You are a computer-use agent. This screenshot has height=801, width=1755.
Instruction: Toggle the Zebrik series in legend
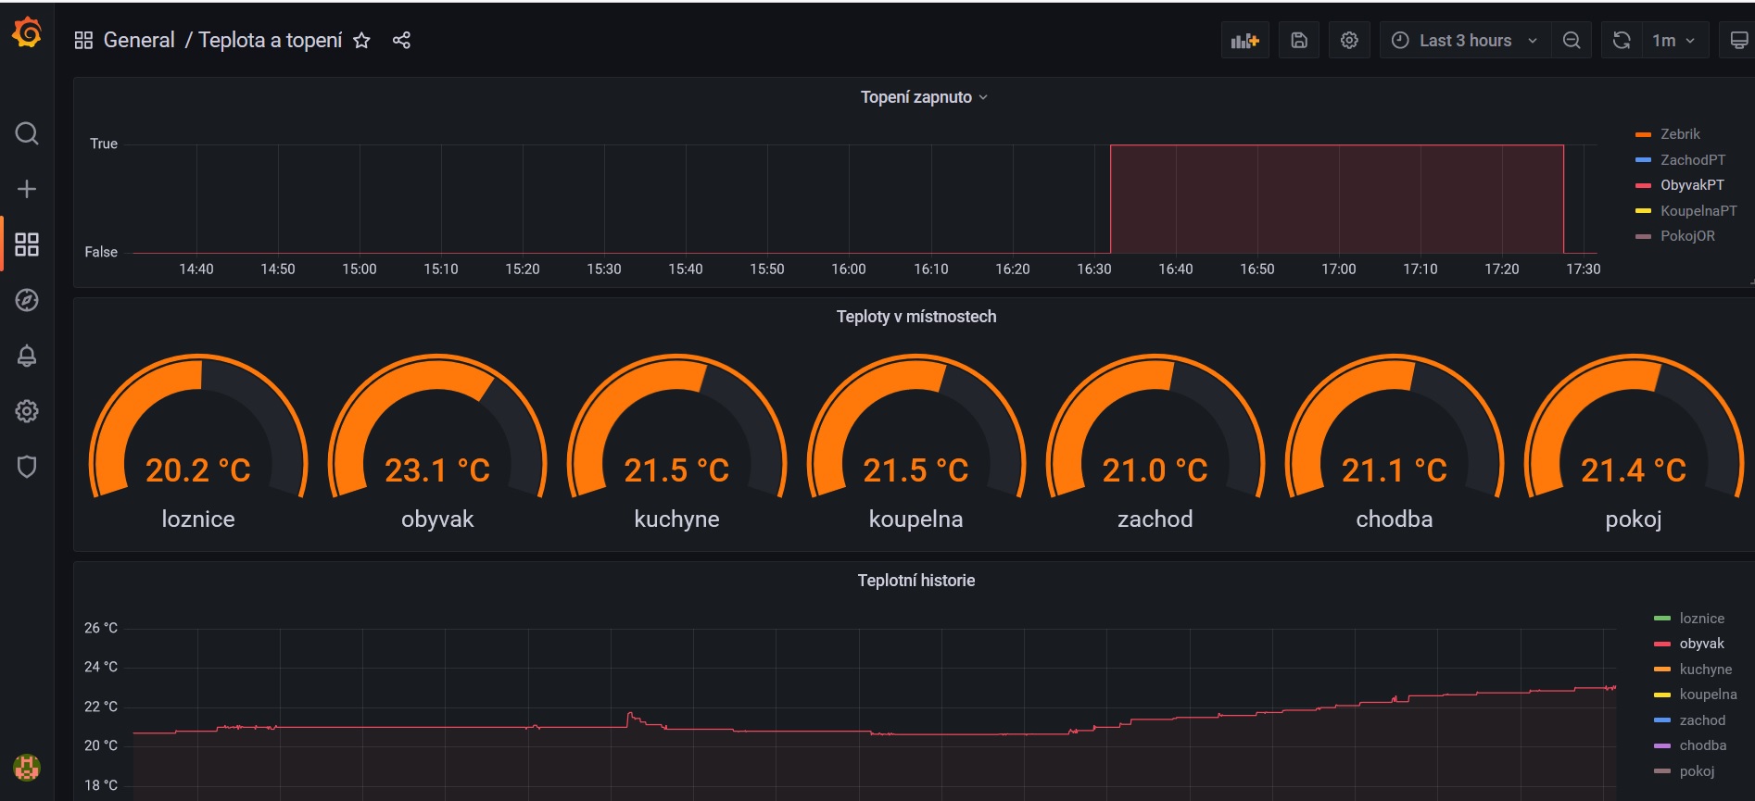click(1680, 134)
